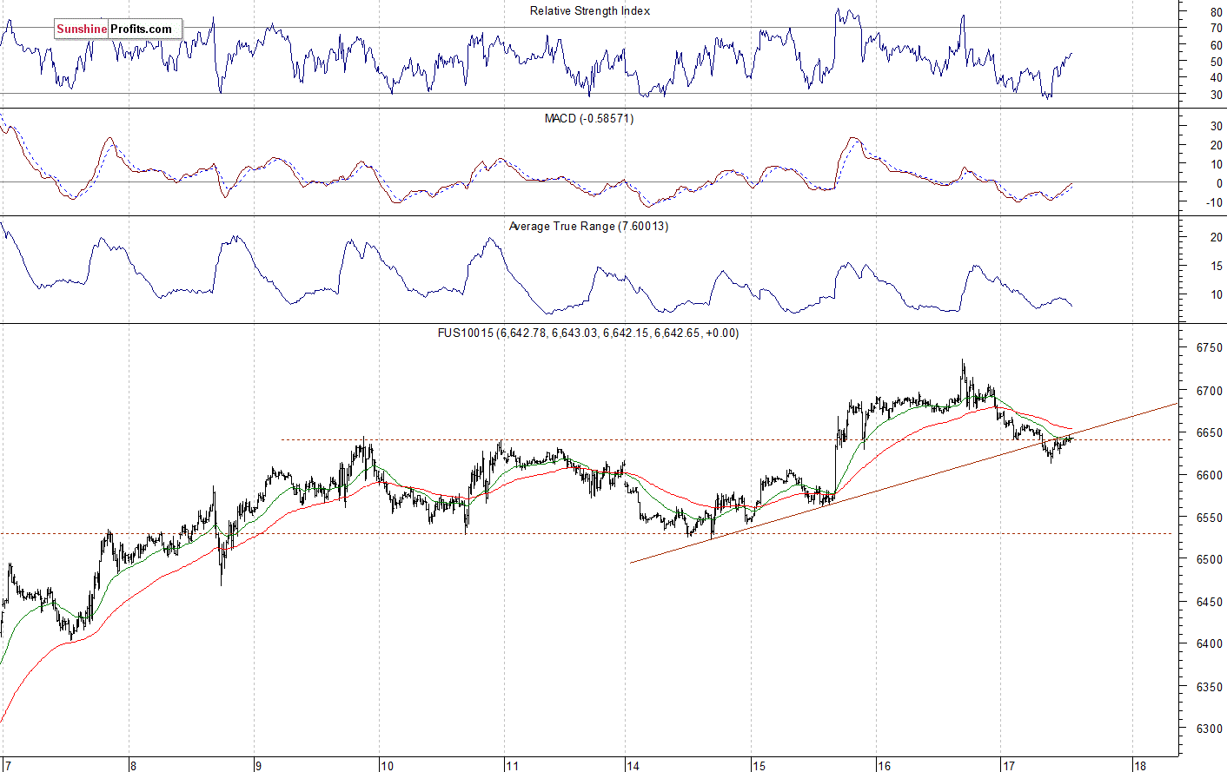
Task: Click the 6500 price axis label
Action: pyautogui.click(x=1210, y=559)
